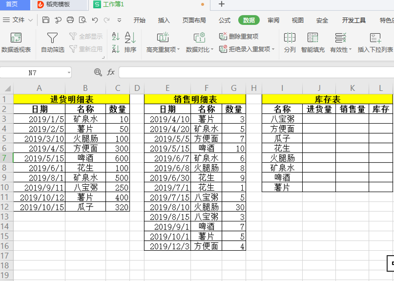Viewport: 394px width, 281px height.
Task: Click the select-all corner of the sheet
Action: tap(7, 88)
